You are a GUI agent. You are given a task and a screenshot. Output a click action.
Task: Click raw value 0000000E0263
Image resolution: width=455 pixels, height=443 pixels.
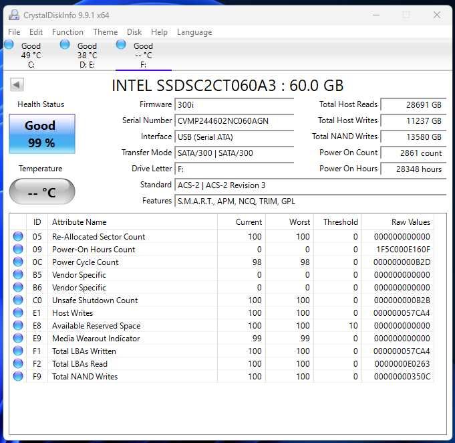402,364
